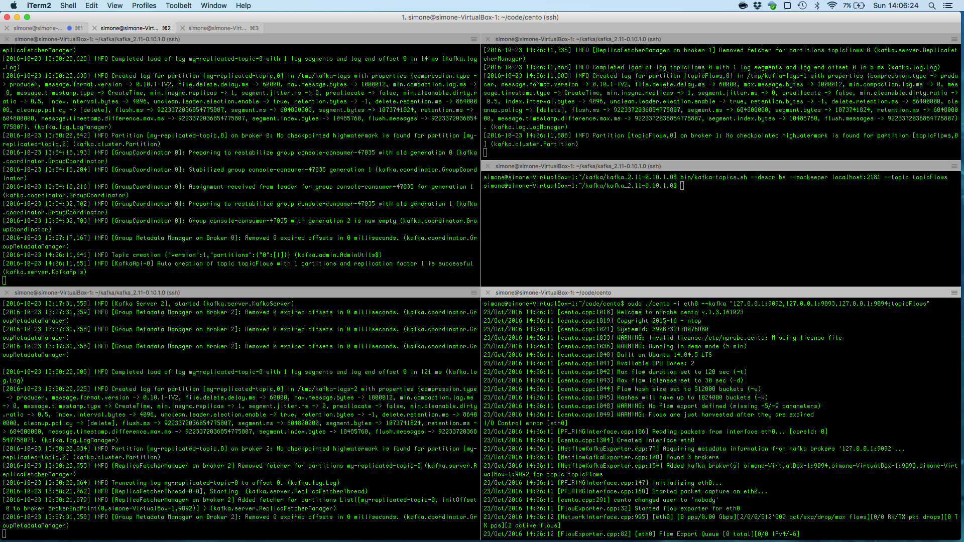964x542 pixels.
Task: Open the Apple menu
Action: coord(14,6)
